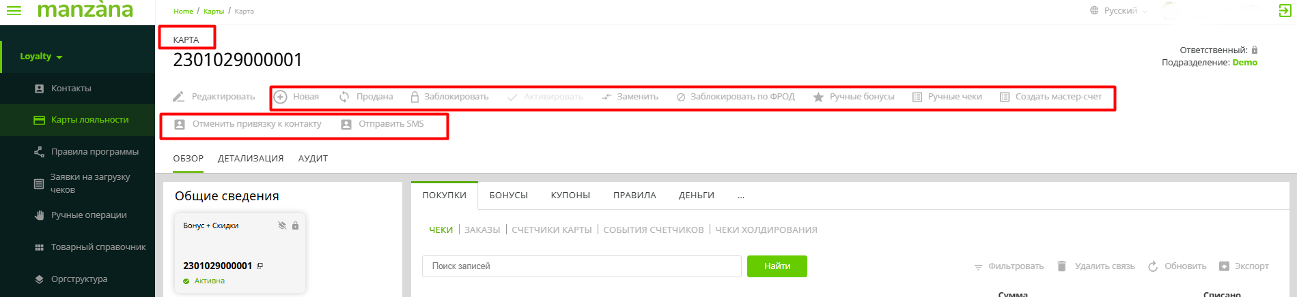The image size is (1297, 297).
Task: Open the ЗАКАЗЫ sub-tab
Action: (x=482, y=230)
